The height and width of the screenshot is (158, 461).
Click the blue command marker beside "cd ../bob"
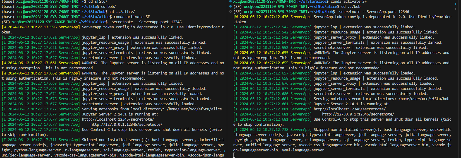point(231,7)
